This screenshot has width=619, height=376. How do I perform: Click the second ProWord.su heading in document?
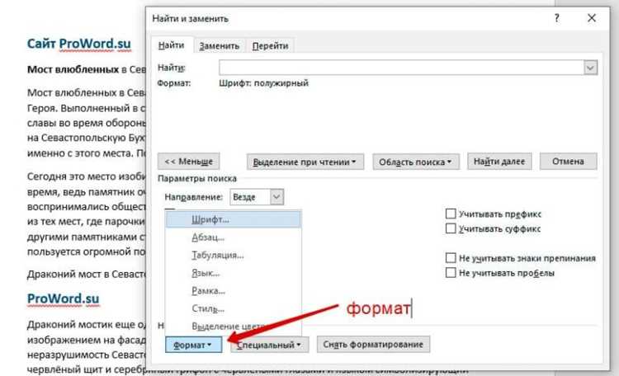[63, 298]
